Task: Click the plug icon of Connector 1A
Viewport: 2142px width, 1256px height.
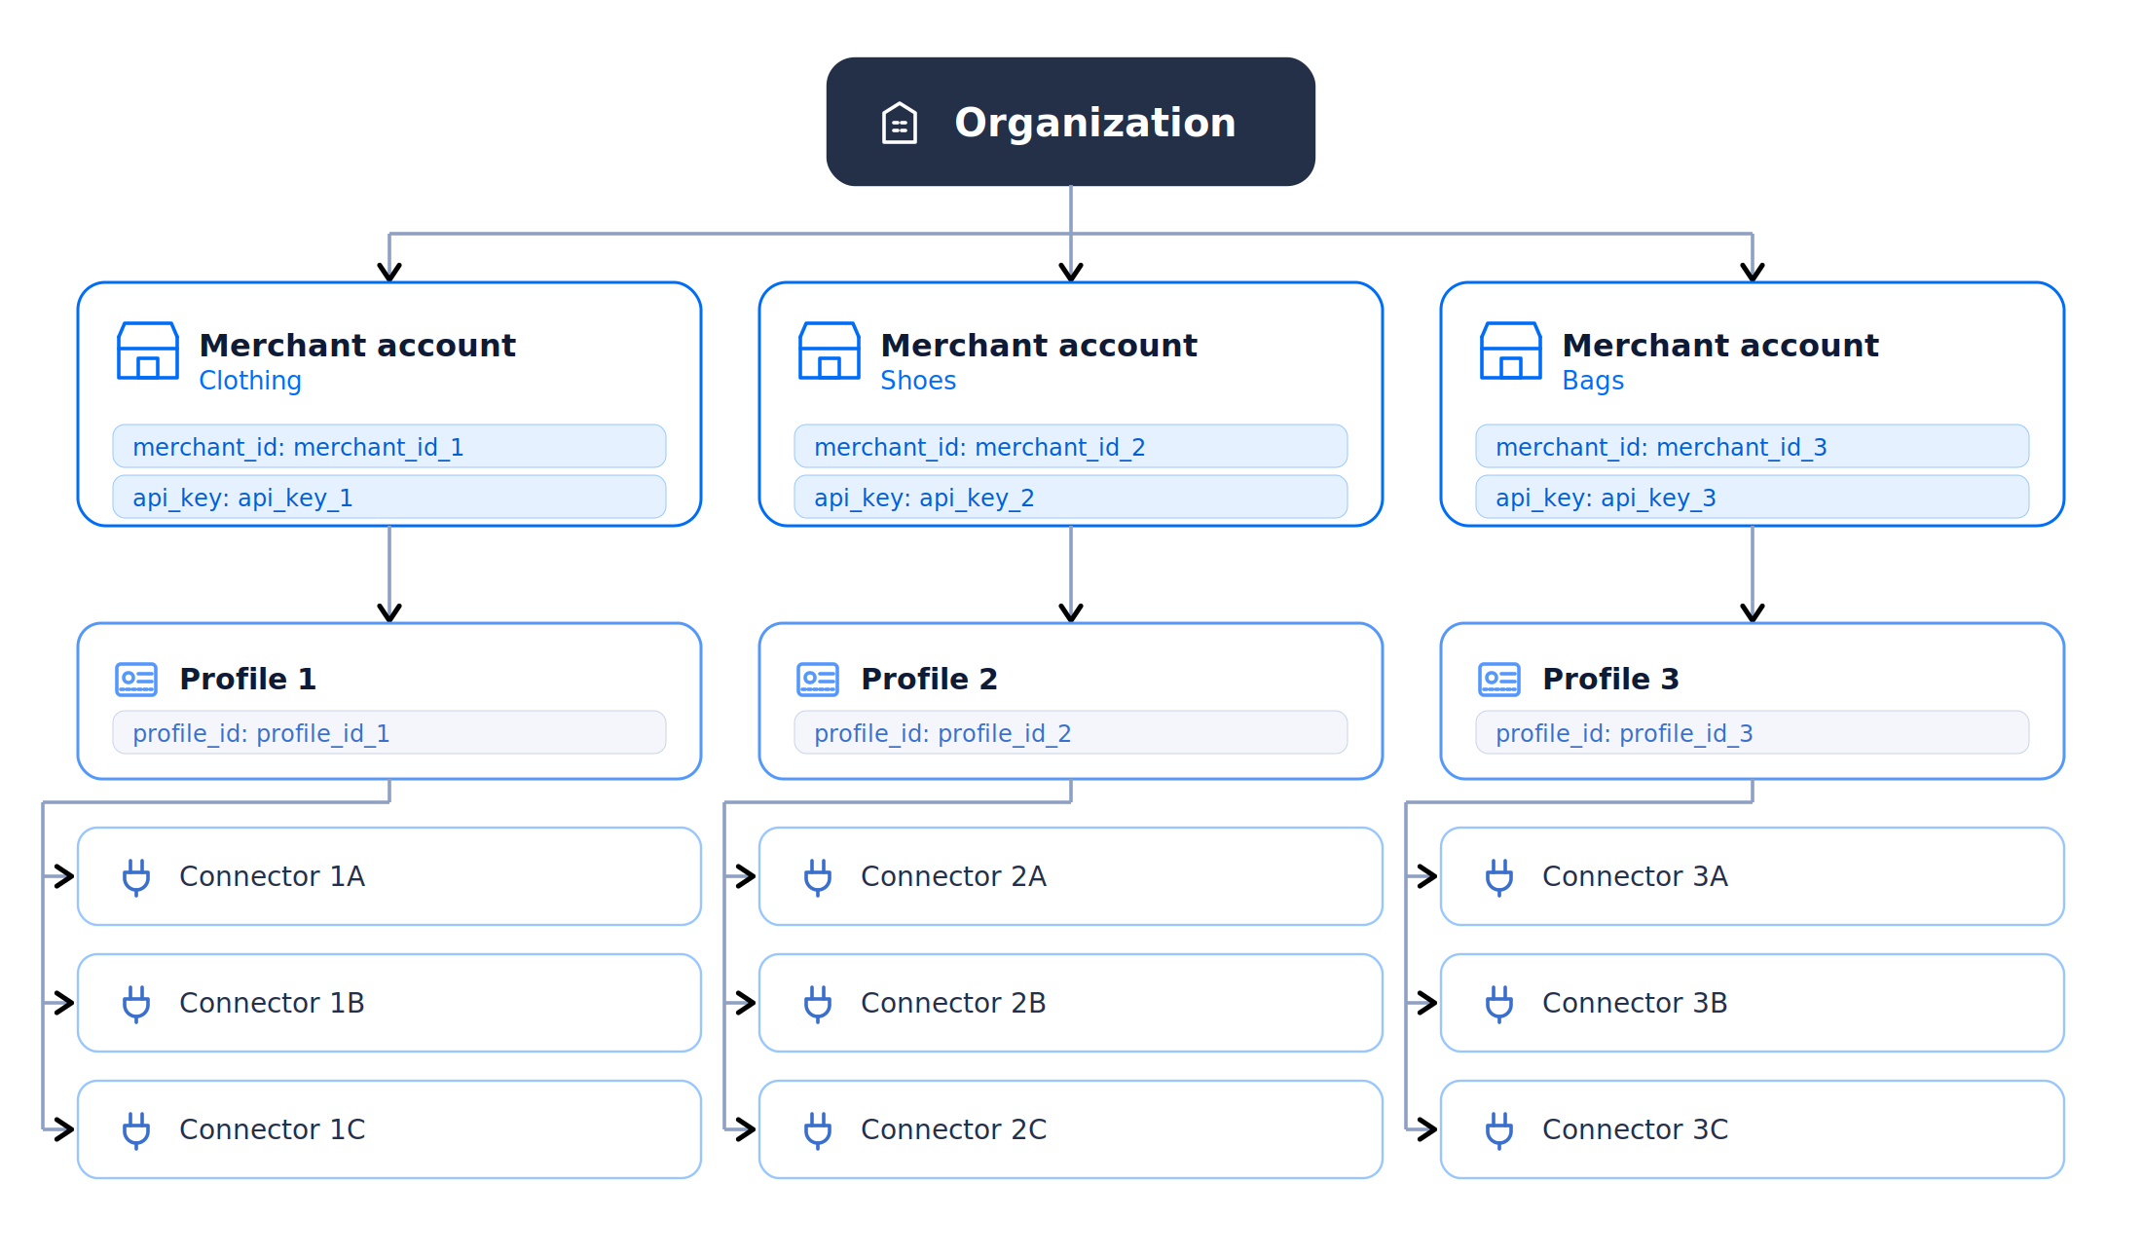Action: point(136,876)
